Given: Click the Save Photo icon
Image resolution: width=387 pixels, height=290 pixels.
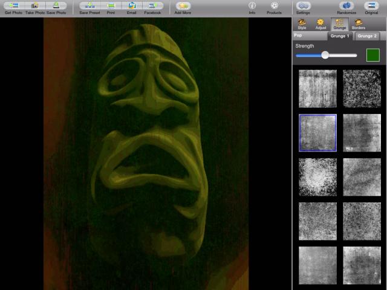Looking at the screenshot, I should (x=56, y=5).
